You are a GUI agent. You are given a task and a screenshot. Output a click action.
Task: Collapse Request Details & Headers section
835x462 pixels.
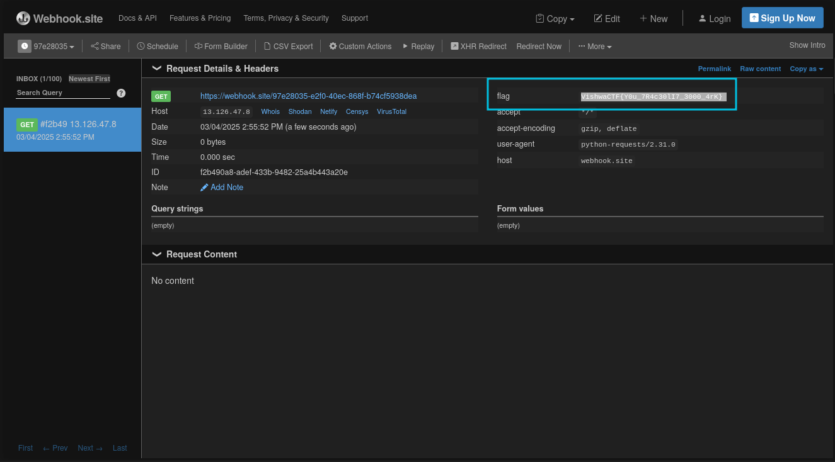(157, 69)
